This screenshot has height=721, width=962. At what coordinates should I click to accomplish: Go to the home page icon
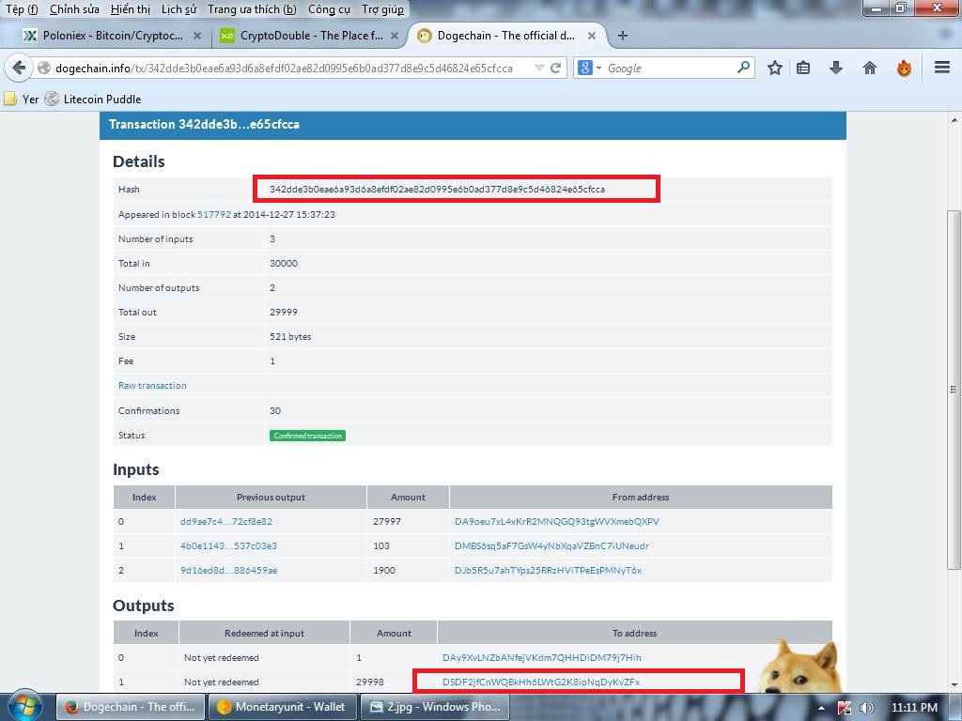pos(870,68)
